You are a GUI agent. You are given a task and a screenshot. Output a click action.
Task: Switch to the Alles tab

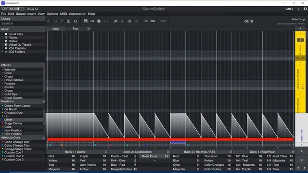tap(56, 29)
